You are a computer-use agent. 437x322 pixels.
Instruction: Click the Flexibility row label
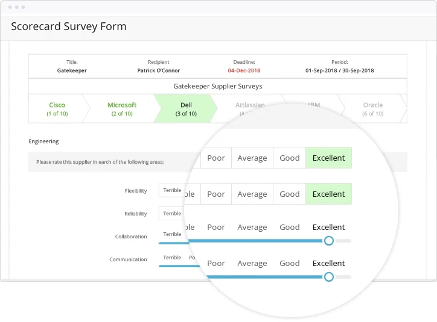pyautogui.click(x=136, y=191)
